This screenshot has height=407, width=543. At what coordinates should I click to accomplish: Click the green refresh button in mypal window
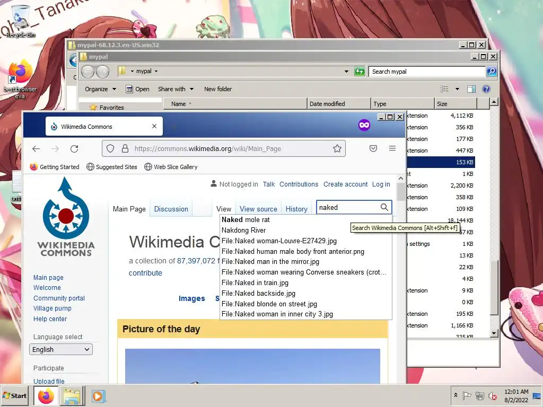click(x=360, y=72)
